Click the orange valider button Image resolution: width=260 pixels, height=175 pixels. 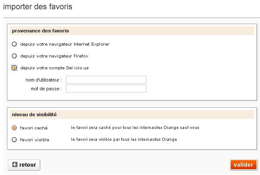pos(244,165)
